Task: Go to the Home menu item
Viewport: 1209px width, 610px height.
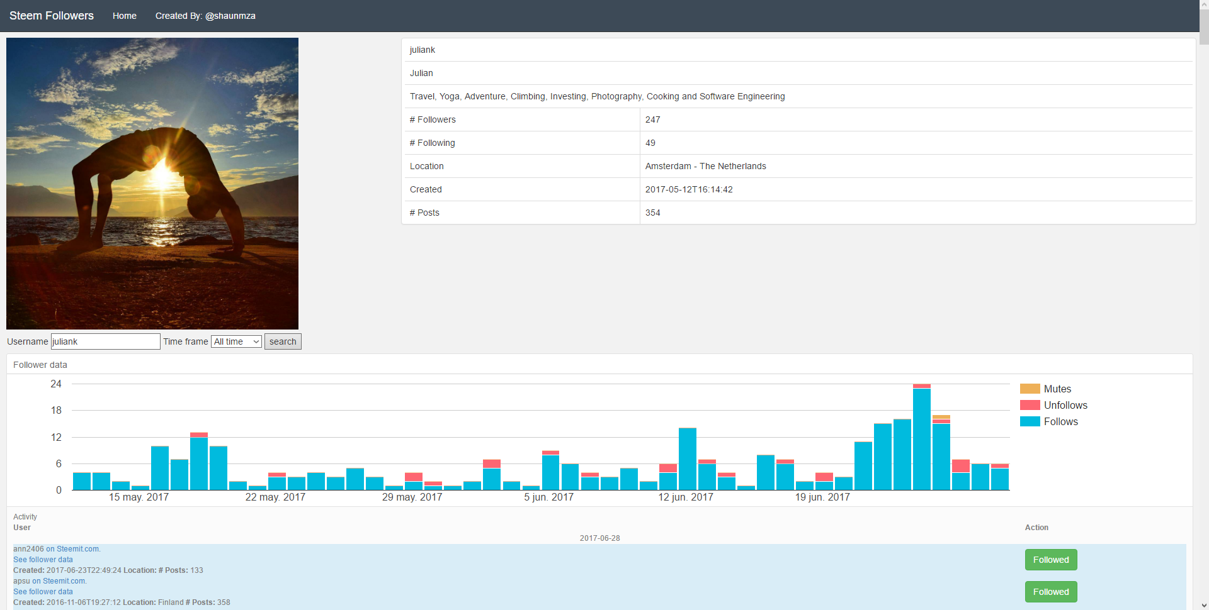Action: 125,16
